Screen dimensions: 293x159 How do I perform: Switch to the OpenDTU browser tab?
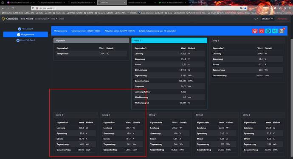pos(112,3)
